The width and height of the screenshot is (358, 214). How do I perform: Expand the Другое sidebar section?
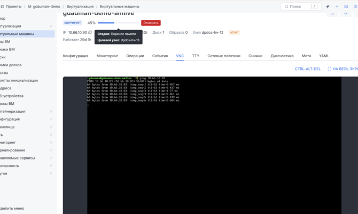click(51, 173)
